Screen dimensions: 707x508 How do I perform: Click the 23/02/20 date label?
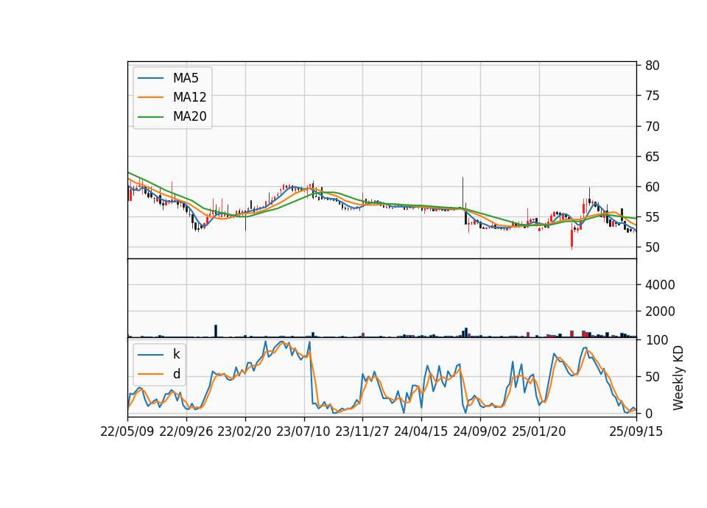[x=245, y=431]
